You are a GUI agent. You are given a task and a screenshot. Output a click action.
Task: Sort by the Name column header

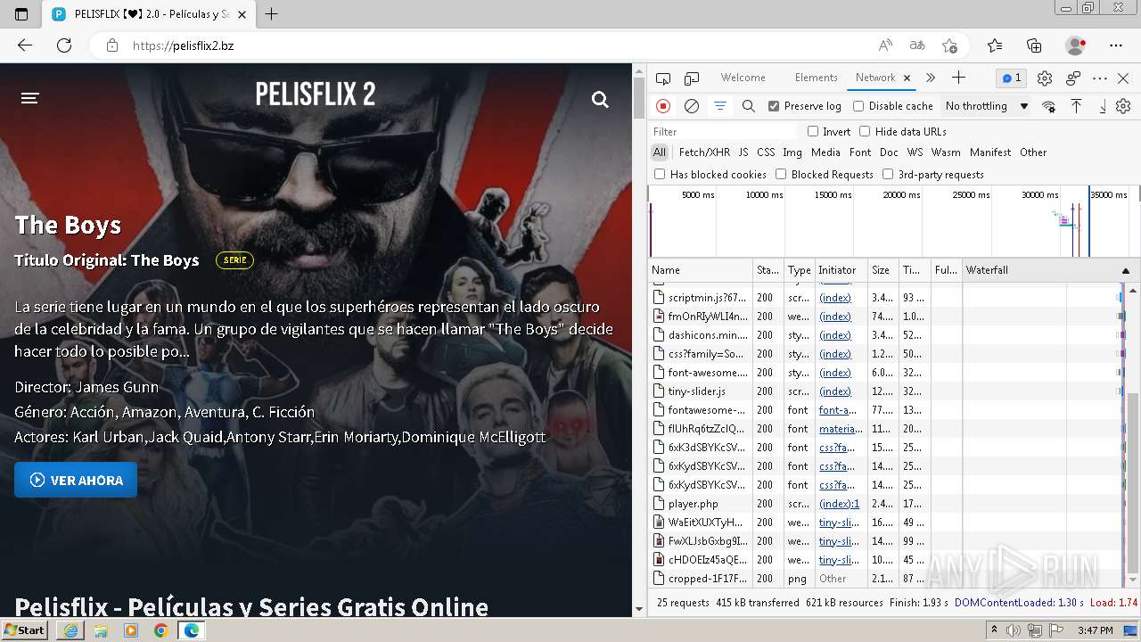pos(701,270)
